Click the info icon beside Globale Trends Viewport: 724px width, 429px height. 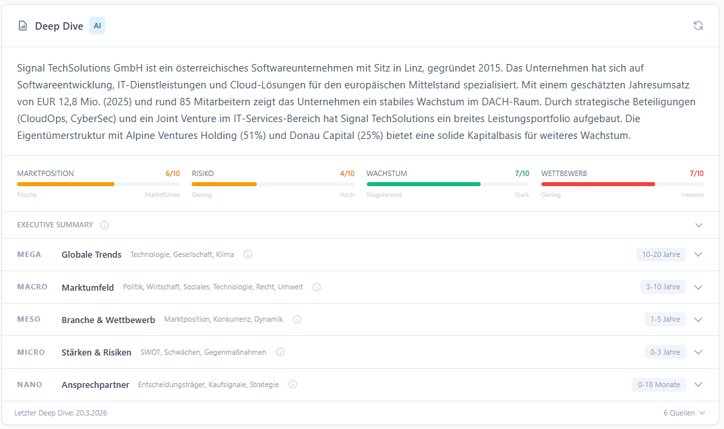247,254
